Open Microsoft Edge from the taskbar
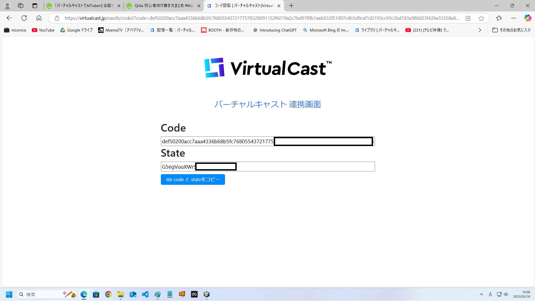This screenshot has width=535, height=301. (84, 294)
